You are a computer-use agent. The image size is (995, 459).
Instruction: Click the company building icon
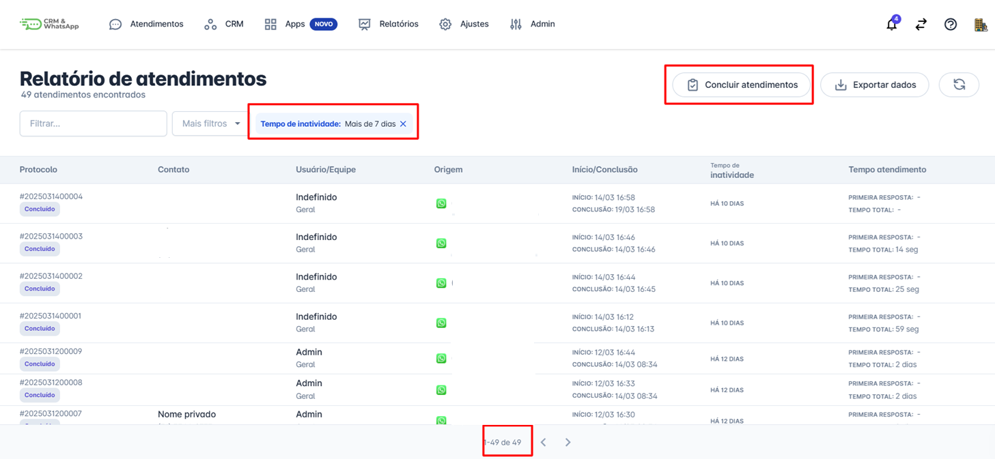coord(981,25)
